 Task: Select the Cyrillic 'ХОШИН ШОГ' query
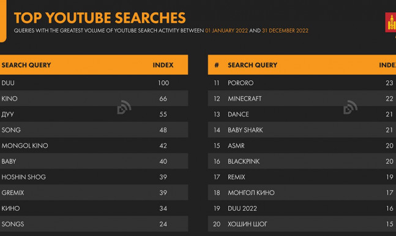click(247, 224)
